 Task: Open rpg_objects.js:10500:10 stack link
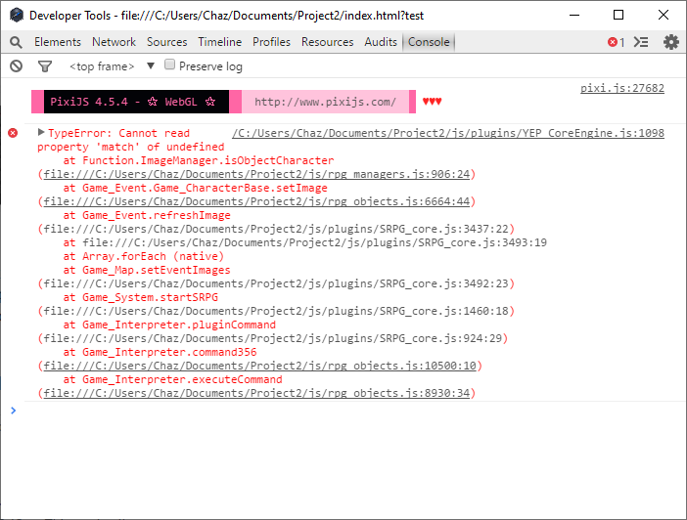pyautogui.click(x=259, y=366)
